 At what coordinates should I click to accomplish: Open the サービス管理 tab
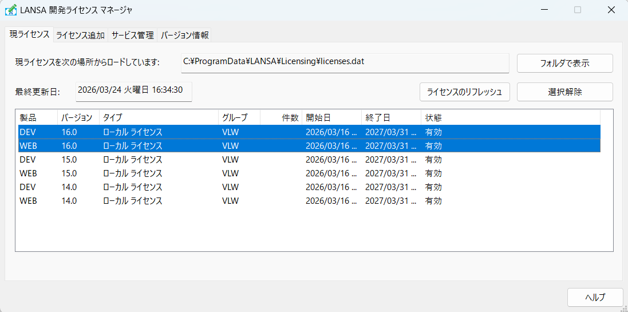[132, 35]
